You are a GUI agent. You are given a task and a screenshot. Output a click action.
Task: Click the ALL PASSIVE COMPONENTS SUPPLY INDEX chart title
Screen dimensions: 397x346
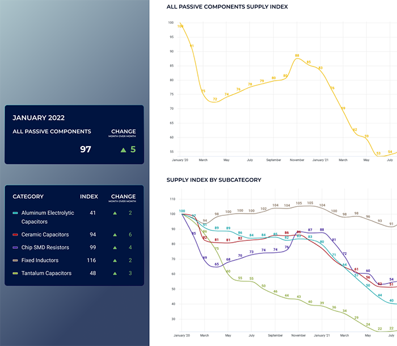point(227,7)
